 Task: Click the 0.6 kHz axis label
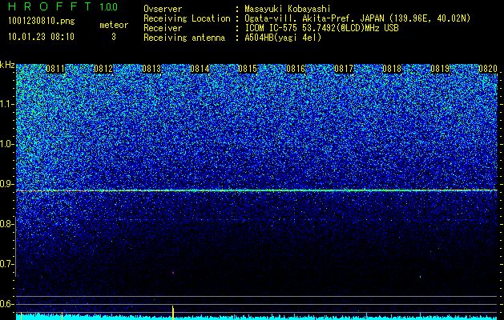[7, 304]
